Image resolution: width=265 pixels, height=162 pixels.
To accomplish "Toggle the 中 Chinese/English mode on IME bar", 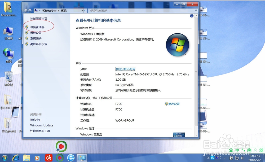I will point(237,150).
